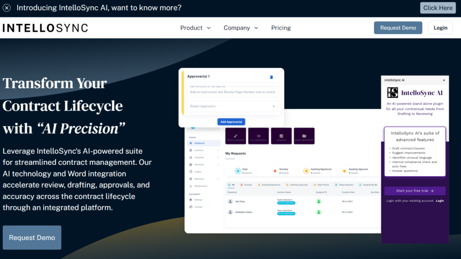Open the Select Approvers dropdown

232,106
